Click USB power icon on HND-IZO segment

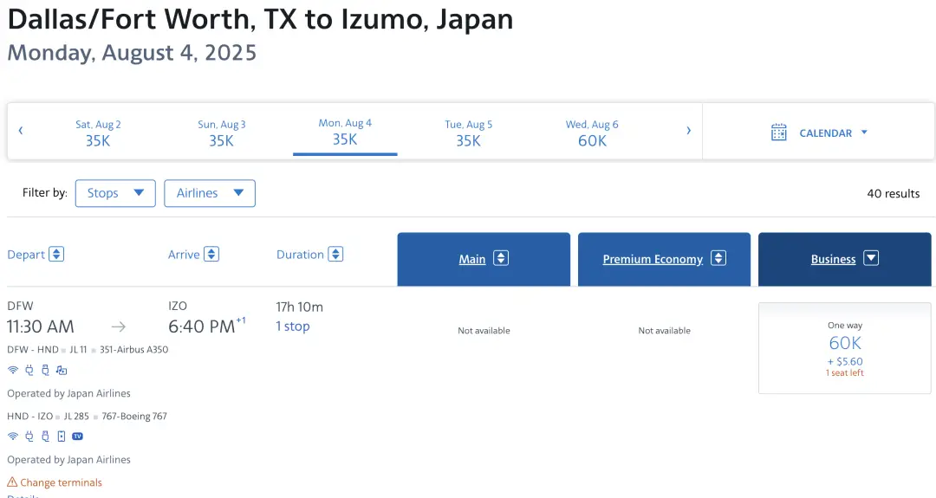(45, 437)
